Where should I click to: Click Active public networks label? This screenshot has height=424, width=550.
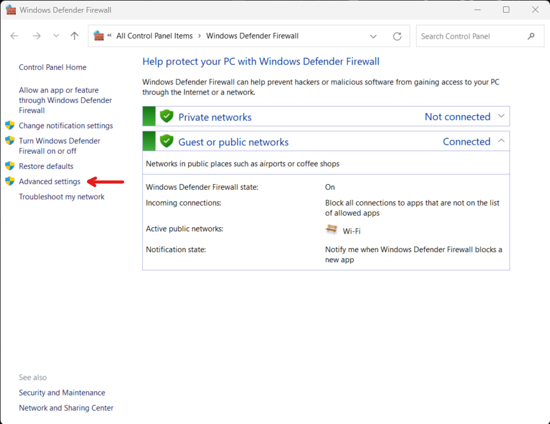click(185, 229)
